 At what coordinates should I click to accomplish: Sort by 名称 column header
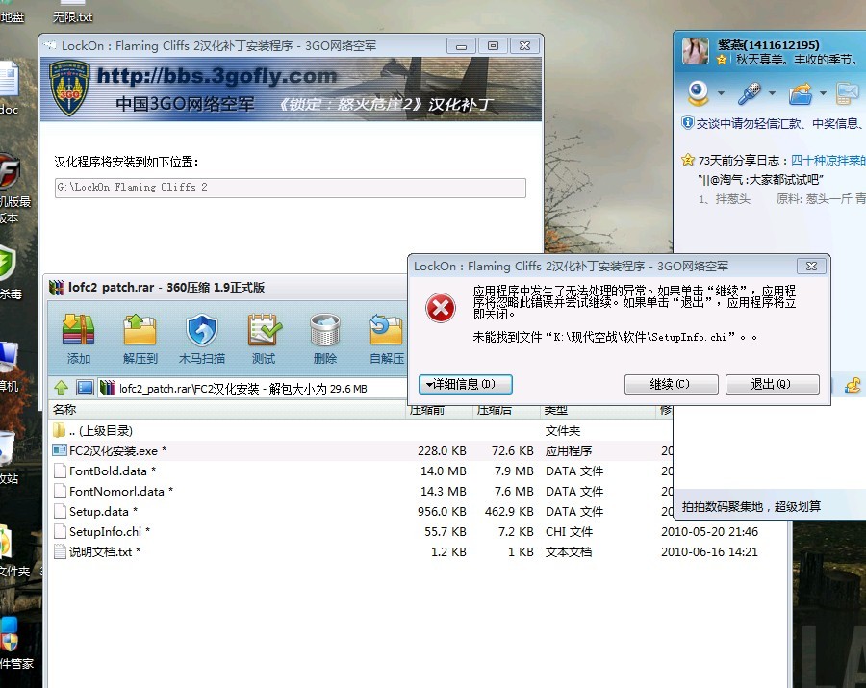coord(226,410)
